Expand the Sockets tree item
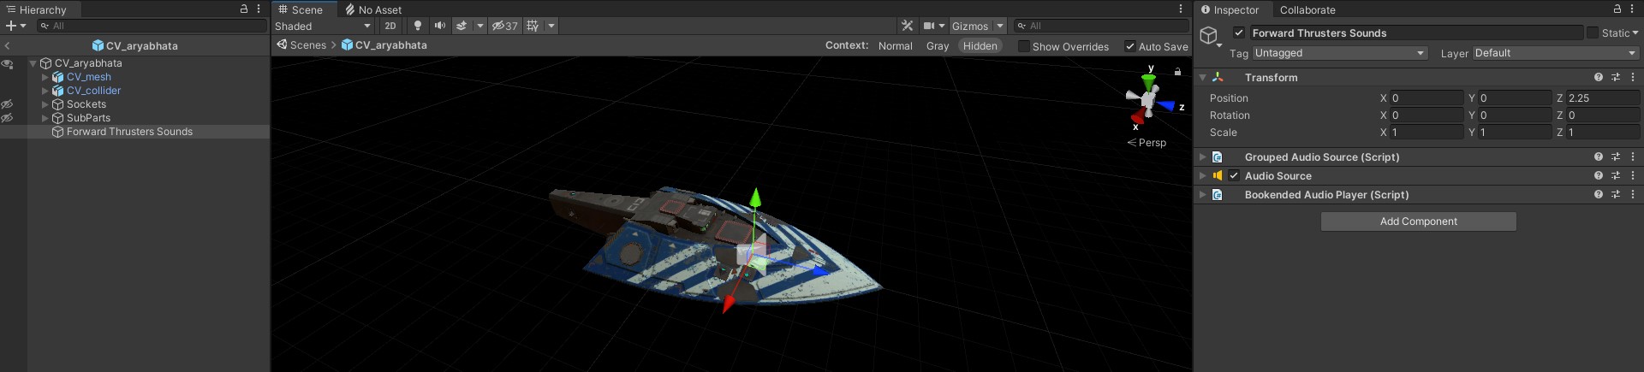Viewport: 1644px width, 372px height. [x=45, y=104]
